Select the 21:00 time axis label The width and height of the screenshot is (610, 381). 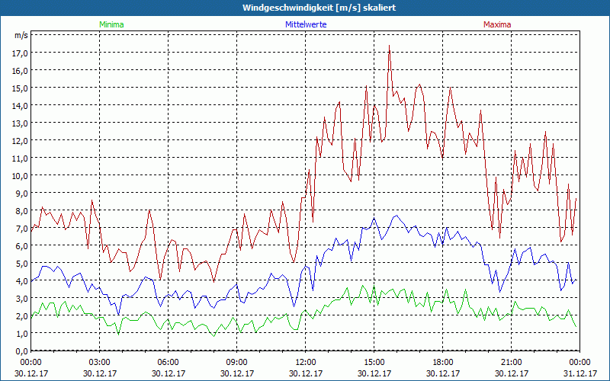click(512, 362)
